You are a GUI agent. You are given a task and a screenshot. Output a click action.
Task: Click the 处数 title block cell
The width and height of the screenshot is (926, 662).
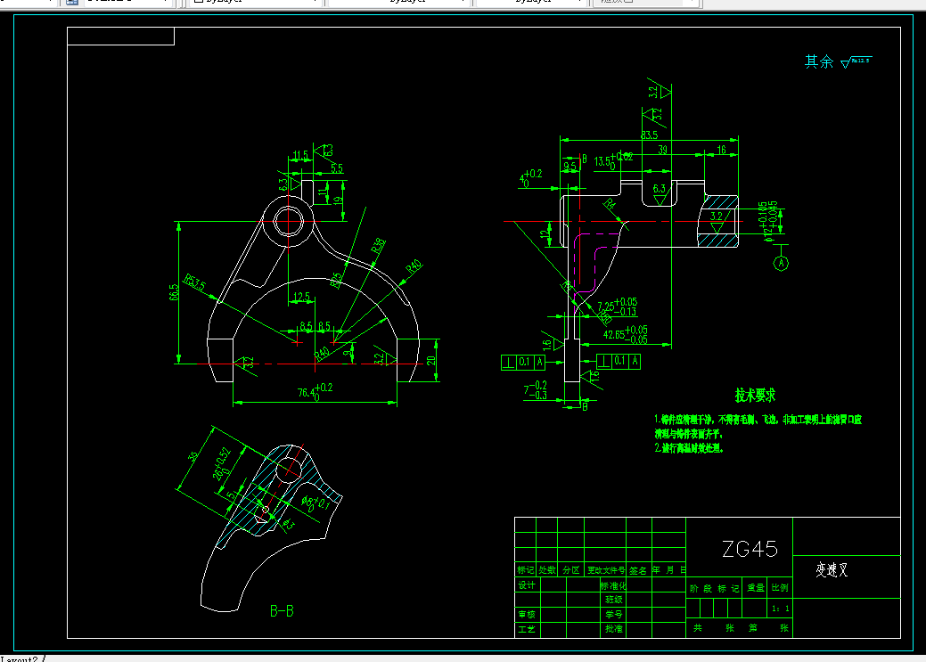tap(547, 570)
